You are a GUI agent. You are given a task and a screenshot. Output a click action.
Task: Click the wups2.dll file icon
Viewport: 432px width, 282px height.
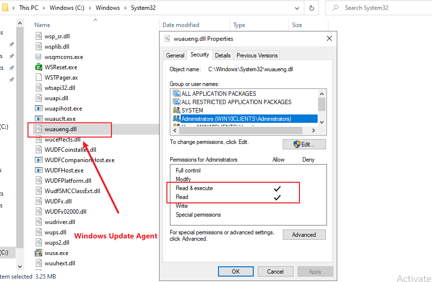click(39, 242)
